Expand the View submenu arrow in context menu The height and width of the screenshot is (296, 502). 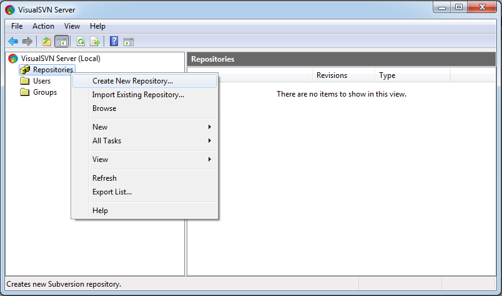tap(210, 159)
